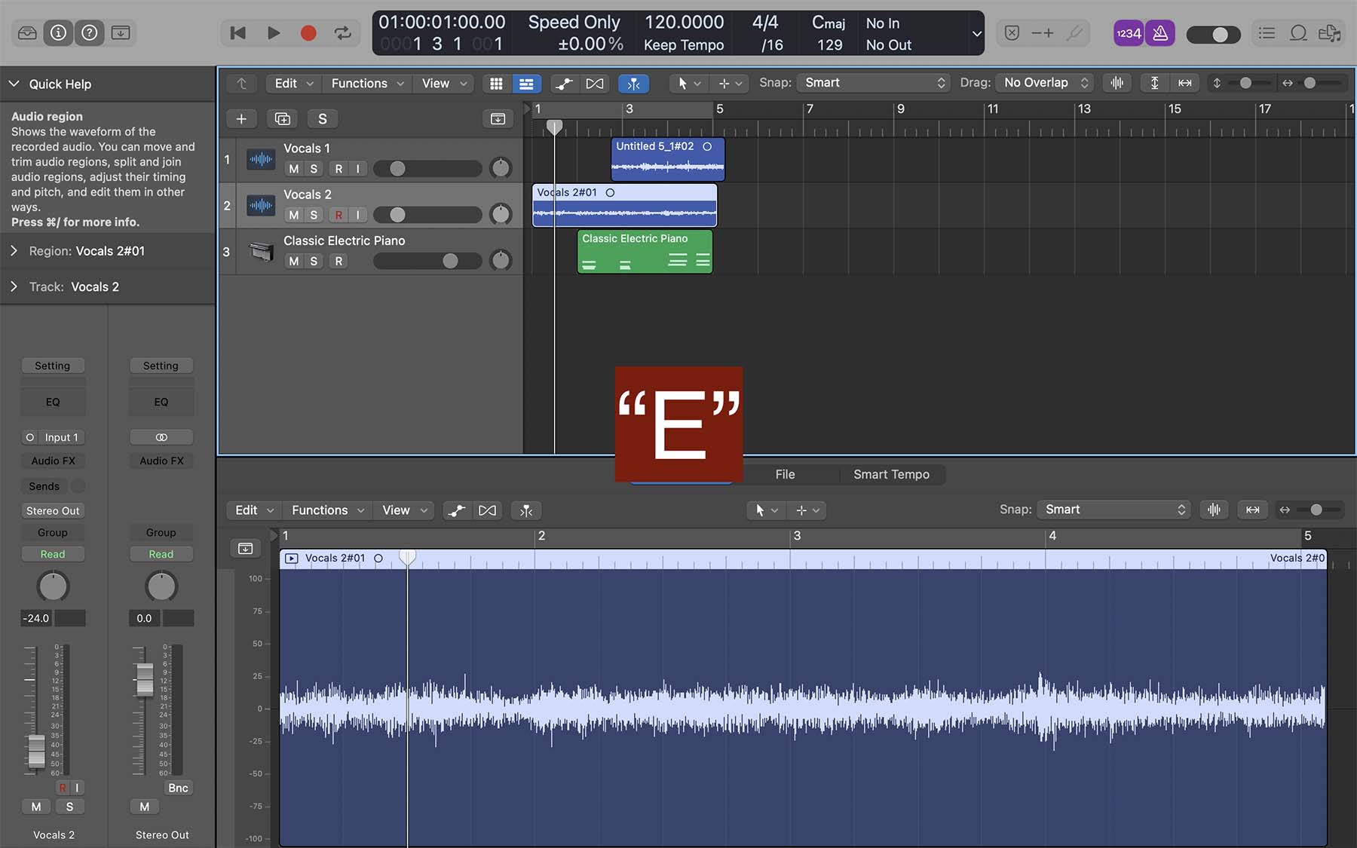Image resolution: width=1357 pixels, height=848 pixels.
Task: Switch to the Smart Tempo tab
Action: 891,474
